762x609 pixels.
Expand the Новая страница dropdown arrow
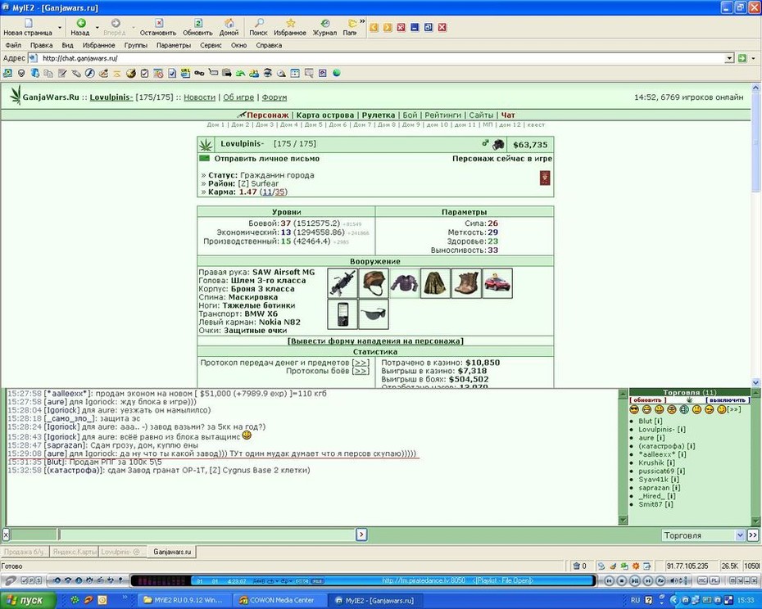pyautogui.click(x=60, y=28)
